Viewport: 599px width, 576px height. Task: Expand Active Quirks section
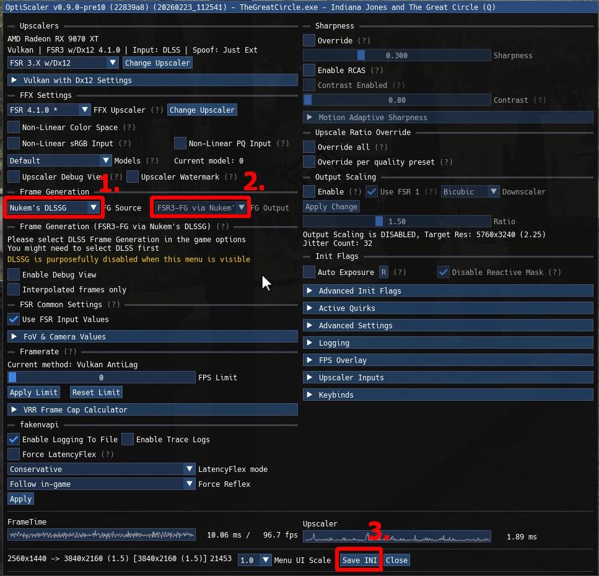click(448, 308)
